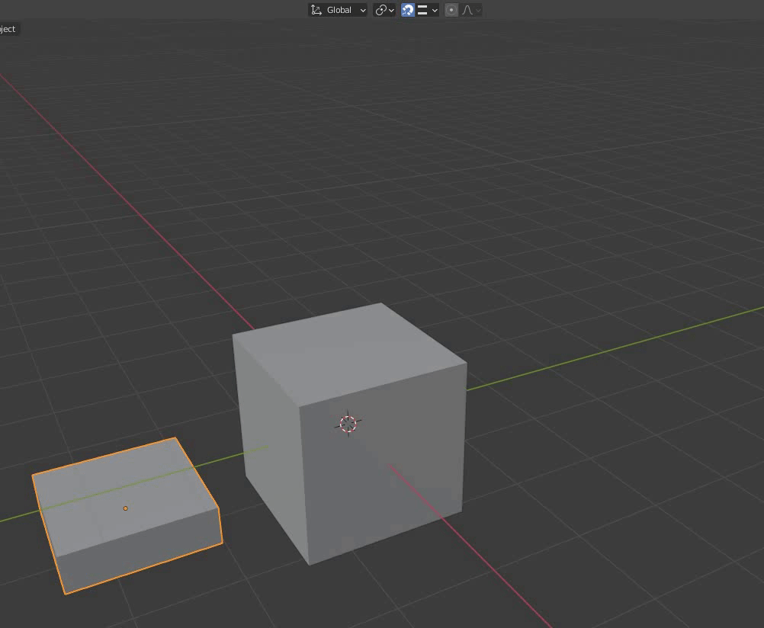
Task: Click the proportional falloff curve icon
Action: pyautogui.click(x=467, y=10)
